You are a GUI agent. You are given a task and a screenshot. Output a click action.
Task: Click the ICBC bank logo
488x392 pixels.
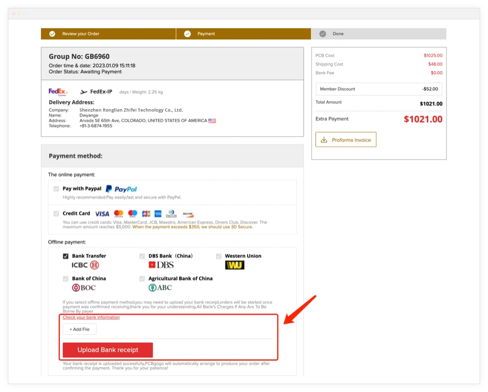[x=85, y=265]
